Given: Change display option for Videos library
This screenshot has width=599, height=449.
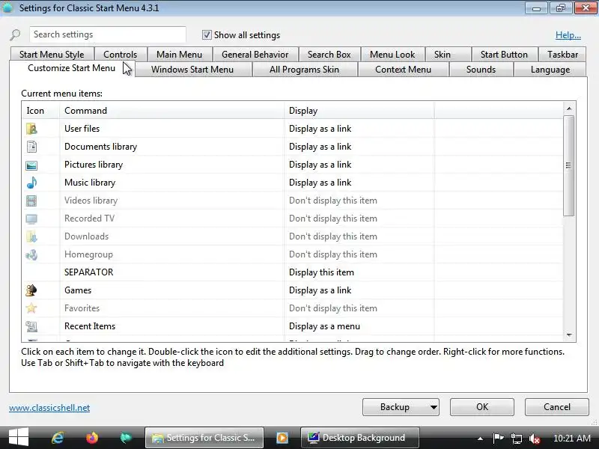Looking at the screenshot, I should [332, 201].
